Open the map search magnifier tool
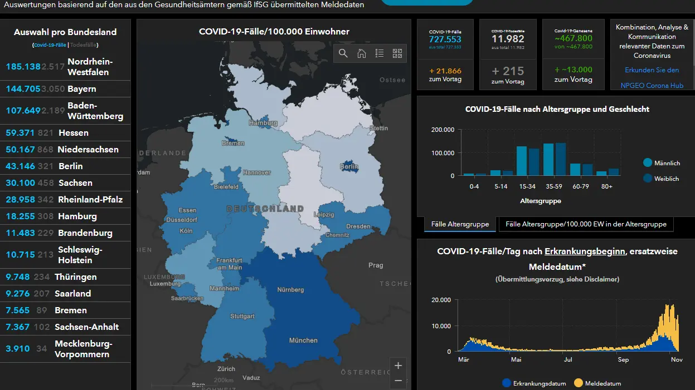Image resolution: width=695 pixels, height=390 pixels. [x=343, y=53]
